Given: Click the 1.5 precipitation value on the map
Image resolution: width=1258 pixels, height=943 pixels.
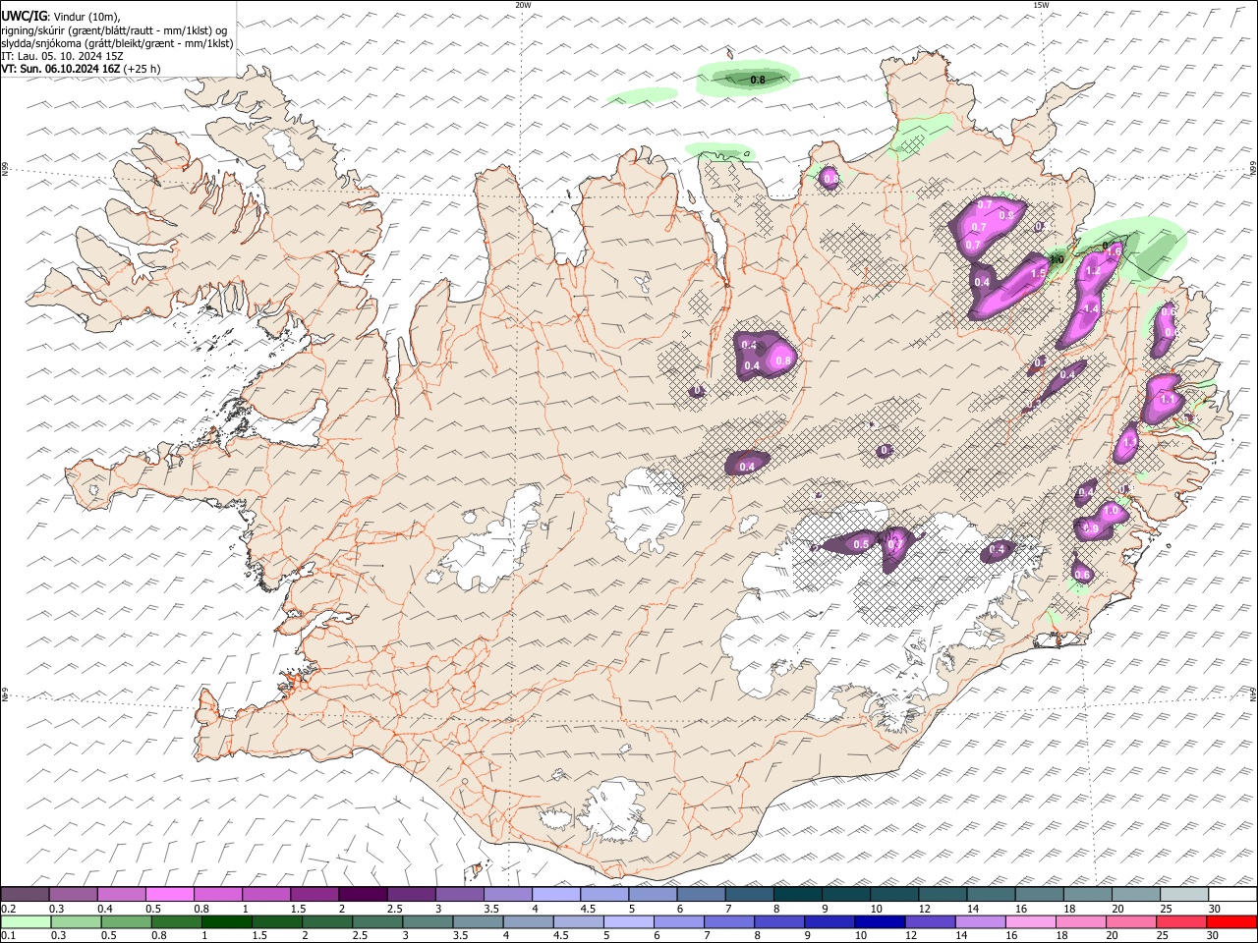Looking at the screenshot, I should click(x=1038, y=274).
